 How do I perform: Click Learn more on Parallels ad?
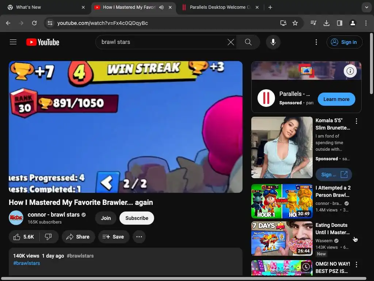pyautogui.click(x=336, y=99)
